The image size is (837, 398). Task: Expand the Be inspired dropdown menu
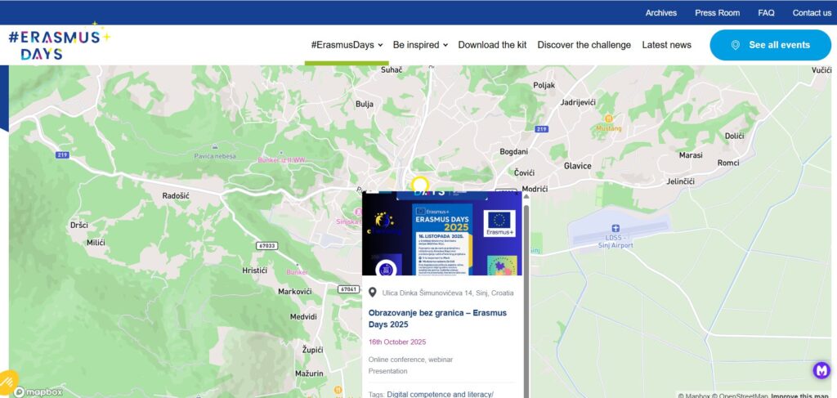[x=420, y=45]
